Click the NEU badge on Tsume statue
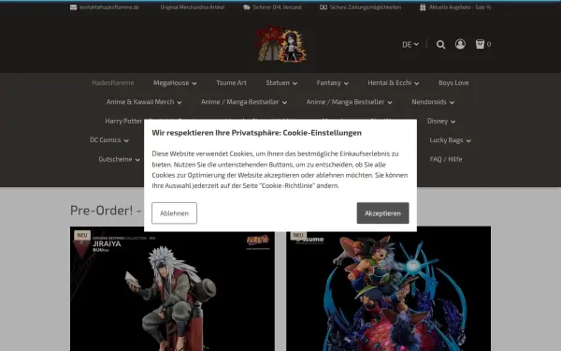This screenshot has height=351, width=561. [x=298, y=235]
